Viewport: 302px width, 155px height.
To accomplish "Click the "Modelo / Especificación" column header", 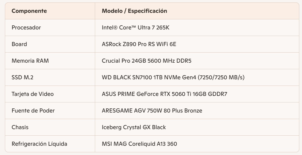I will (x=134, y=11).
